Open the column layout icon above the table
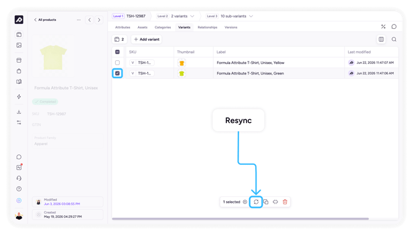The width and height of the screenshot is (413, 235). [381, 39]
